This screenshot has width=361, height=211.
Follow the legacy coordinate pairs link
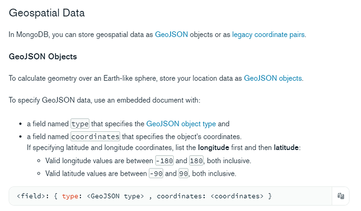pos(268,35)
